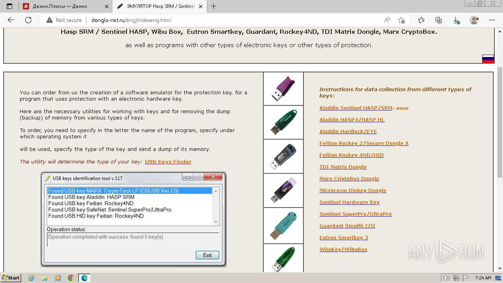This screenshot has width=503, height=283.
Task: Select Microsoft Edge in the taskbar
Action: tap(84, 278)
